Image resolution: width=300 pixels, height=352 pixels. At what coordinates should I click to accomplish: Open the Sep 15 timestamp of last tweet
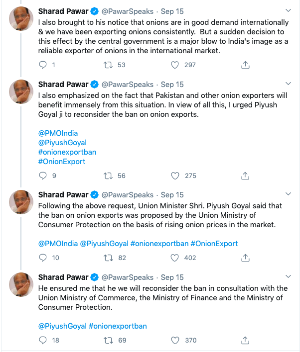172,277
